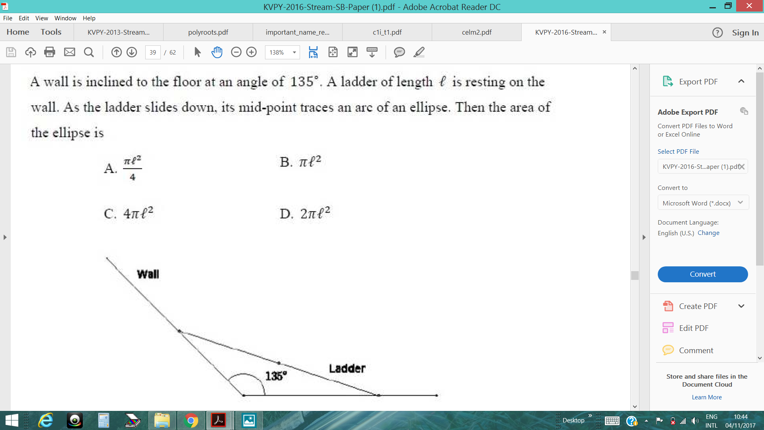764x430 pixels.
Task: Open the Window menu
Action: [65, 18]
